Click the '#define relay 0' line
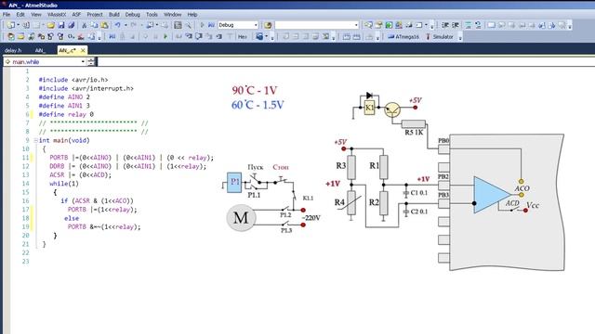Image resolution: width=595 pixels, height=334 pixels. point(66,114)
